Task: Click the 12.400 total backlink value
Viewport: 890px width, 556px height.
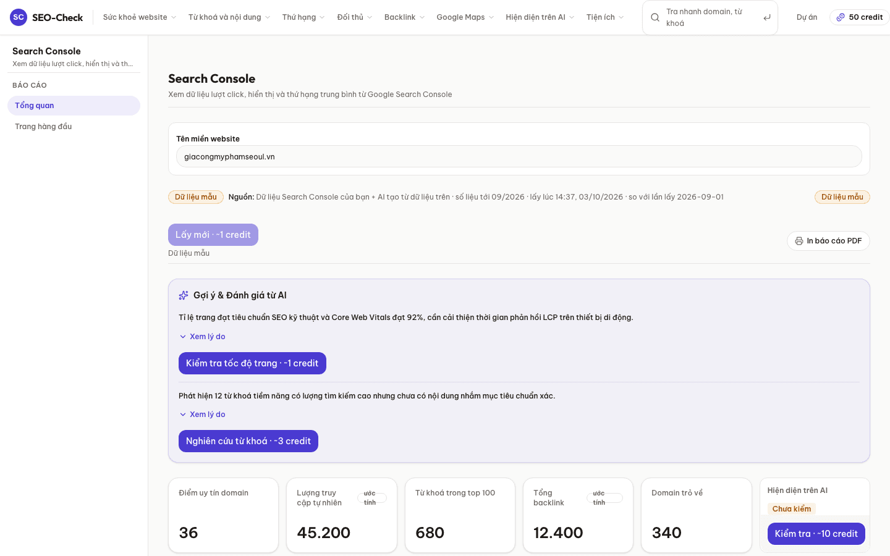Action: [x=558, y=533]
